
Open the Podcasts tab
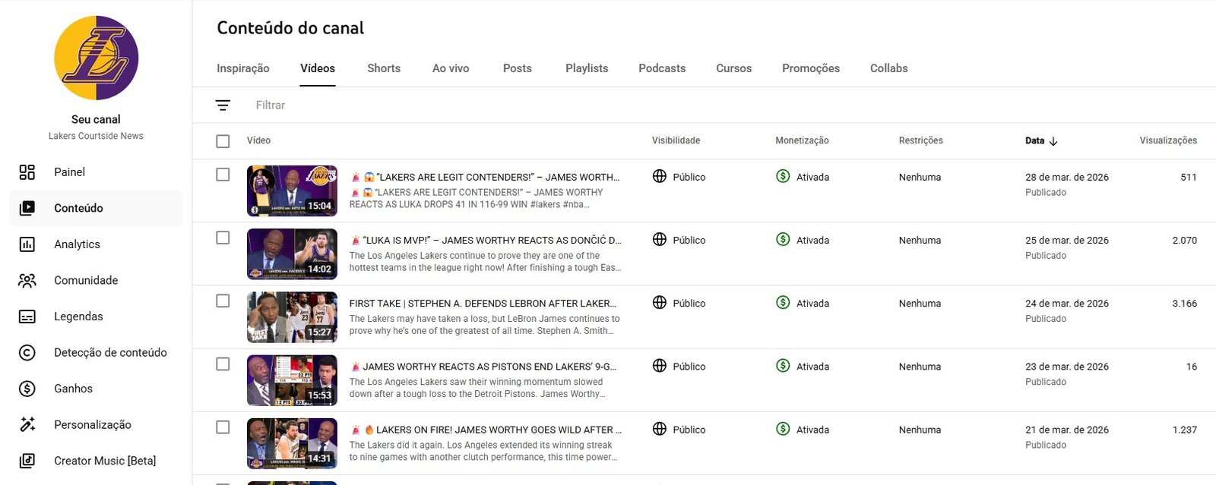click(662, 68)
